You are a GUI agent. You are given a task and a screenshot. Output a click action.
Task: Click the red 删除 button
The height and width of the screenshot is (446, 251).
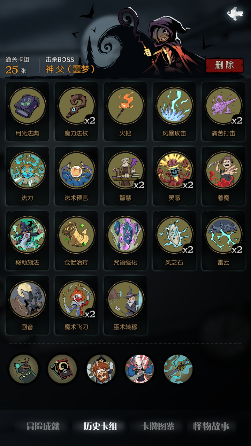tap(224, 65)
